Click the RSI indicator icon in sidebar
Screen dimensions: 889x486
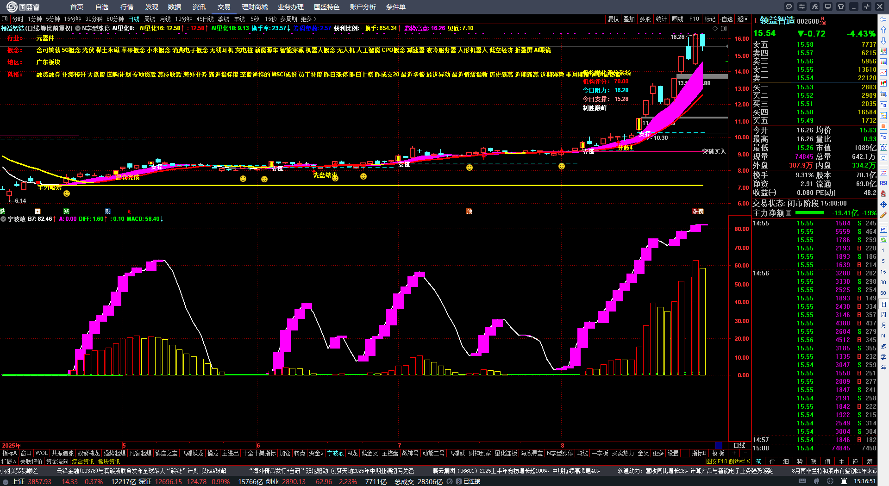[x=883, y=183]
